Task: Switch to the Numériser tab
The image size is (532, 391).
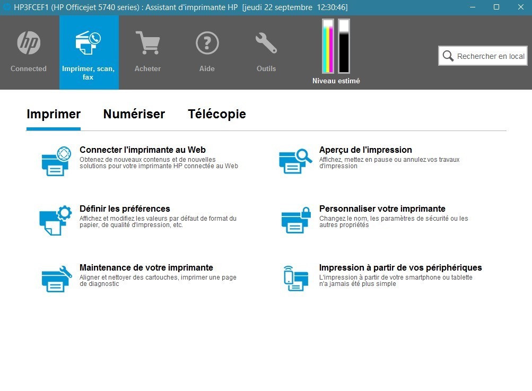Action: coord(134,114)
